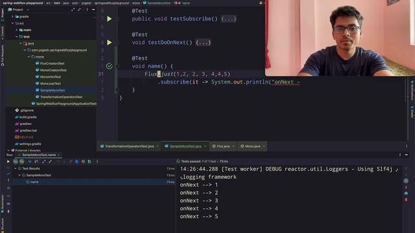Select SampleMonoTest.name run tab

tap(39, 155)
